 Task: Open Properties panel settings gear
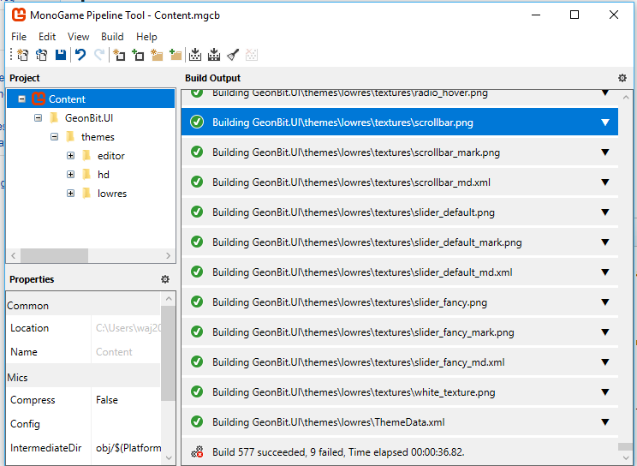click(x=165, y=279)
